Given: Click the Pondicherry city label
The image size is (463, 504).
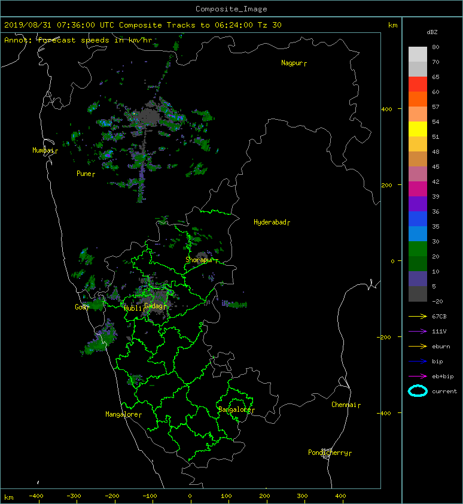Looking at the screenshot, I should tap(328, 453).
